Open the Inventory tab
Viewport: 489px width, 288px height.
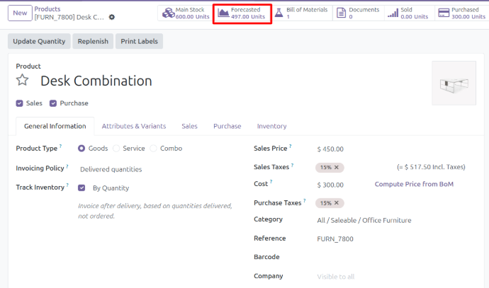point(271,126)
